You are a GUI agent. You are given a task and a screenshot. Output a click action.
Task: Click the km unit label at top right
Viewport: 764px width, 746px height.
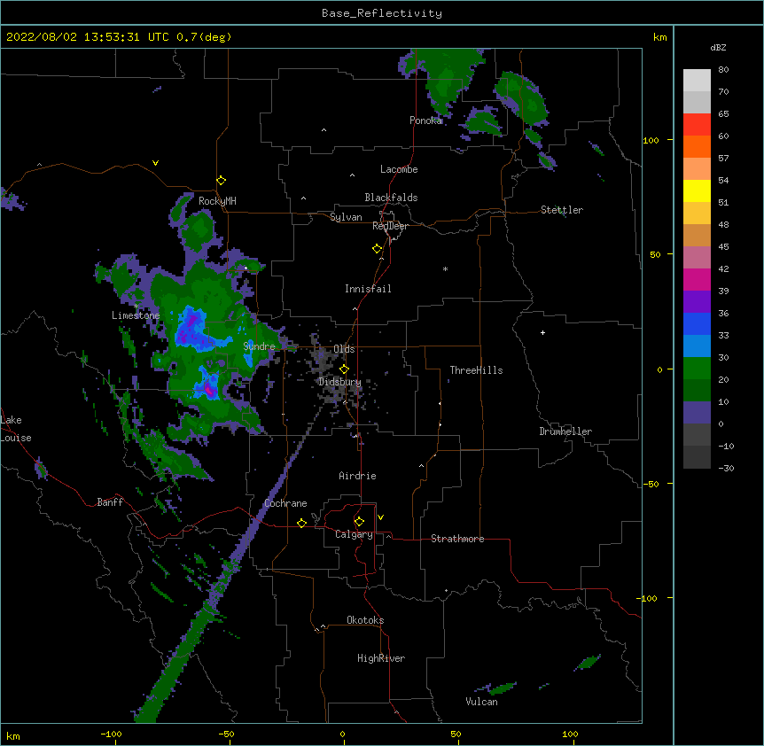click(659, 37)
